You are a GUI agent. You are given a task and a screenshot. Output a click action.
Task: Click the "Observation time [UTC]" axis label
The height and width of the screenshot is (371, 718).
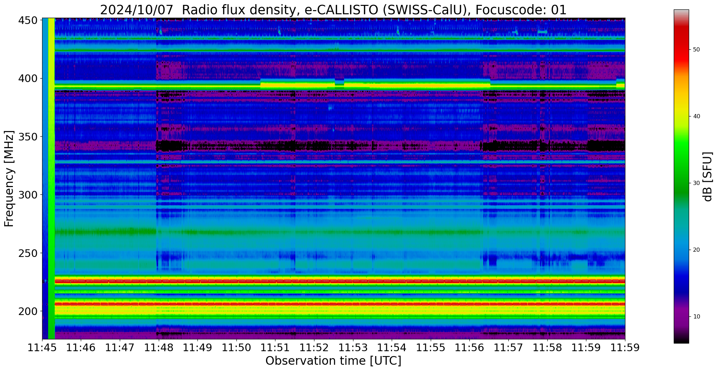click(x=333, y=361)
